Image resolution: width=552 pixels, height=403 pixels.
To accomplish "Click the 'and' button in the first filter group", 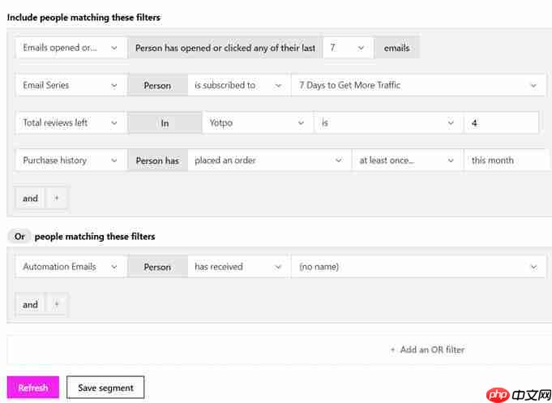I will (x=30, y=199).
